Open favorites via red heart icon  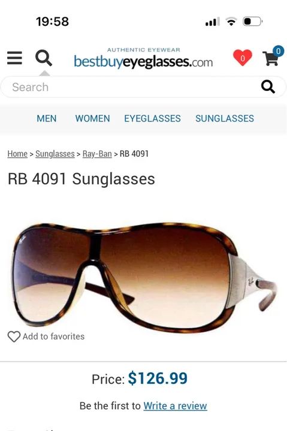[x=243, y=57]
